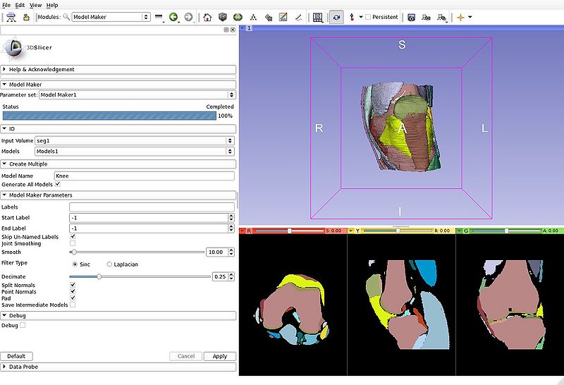
Task: Go to next module with the grey forward arrow
Action: pyautogui.click(x=188, y=17)
